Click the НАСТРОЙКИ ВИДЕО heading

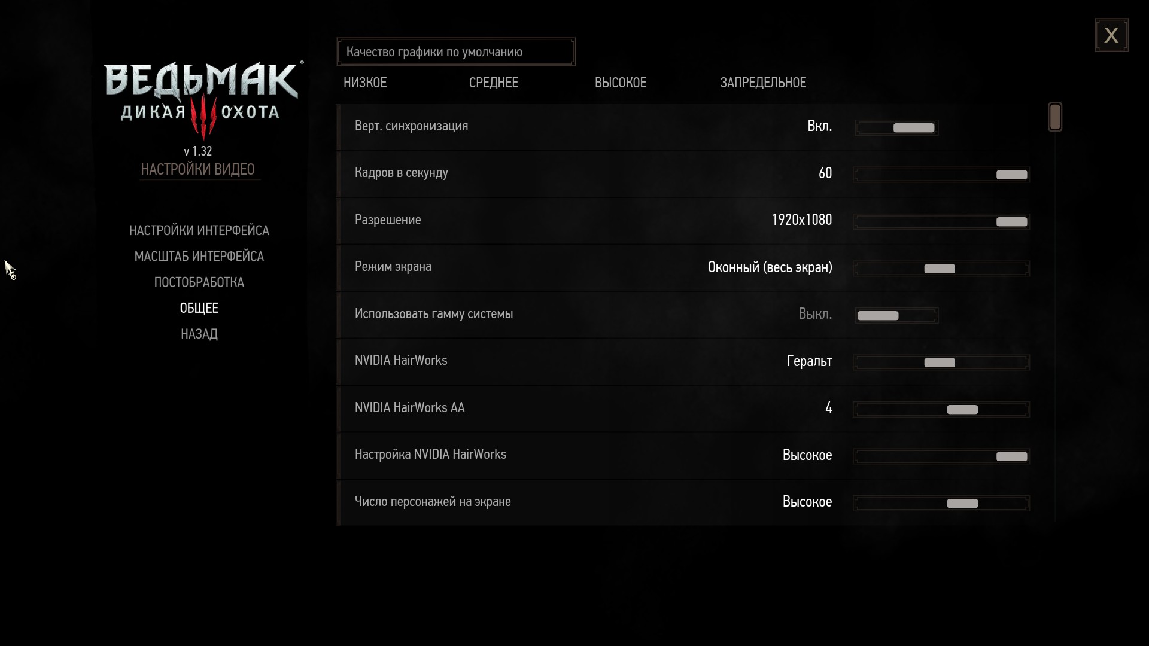197,169
